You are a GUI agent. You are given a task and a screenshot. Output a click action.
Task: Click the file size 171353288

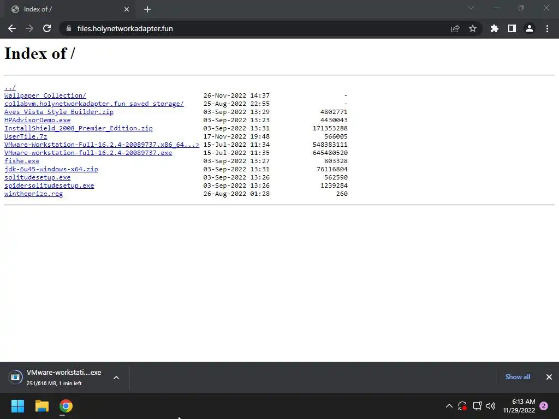pyautogui.click(x=330, y=128)
